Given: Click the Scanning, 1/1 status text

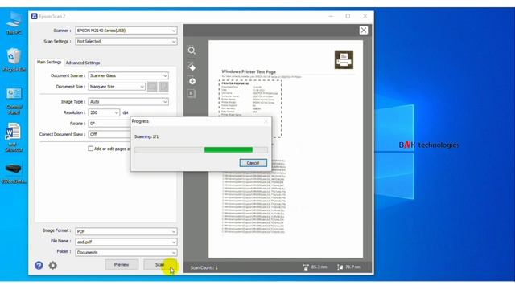Looking at the screenshot, I should coord(146,136).
